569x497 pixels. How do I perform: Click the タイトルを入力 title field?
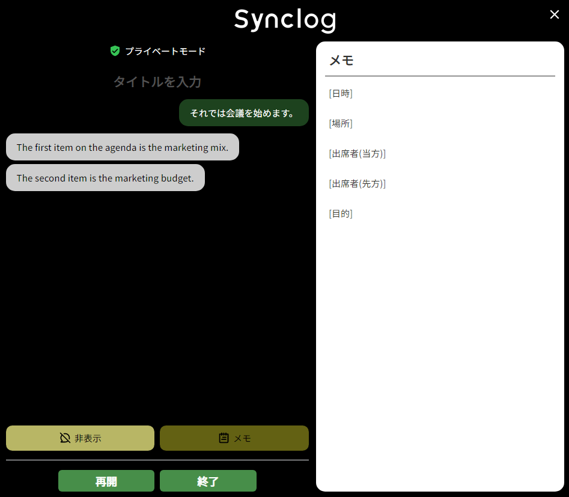(x=157, y=82)
